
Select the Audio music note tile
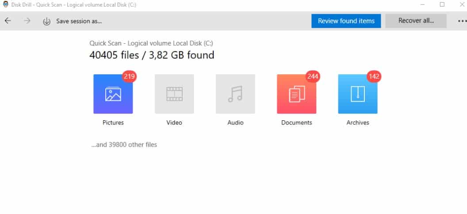click(235, 94)
